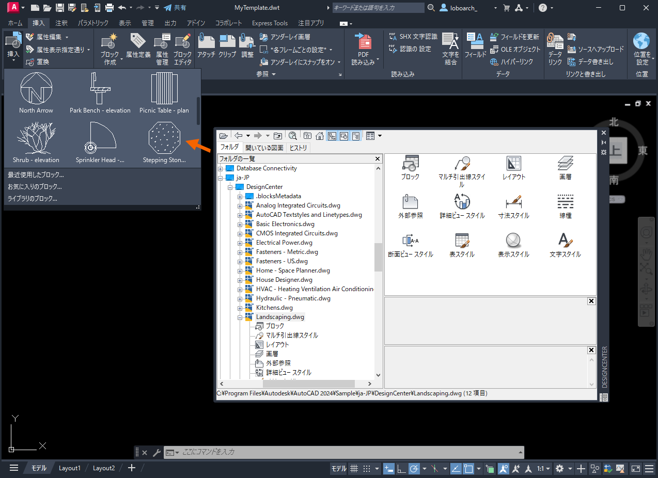Open 属性表示指定通り dropdown
This screenshot has width=658, height=478.
(58, 50)
